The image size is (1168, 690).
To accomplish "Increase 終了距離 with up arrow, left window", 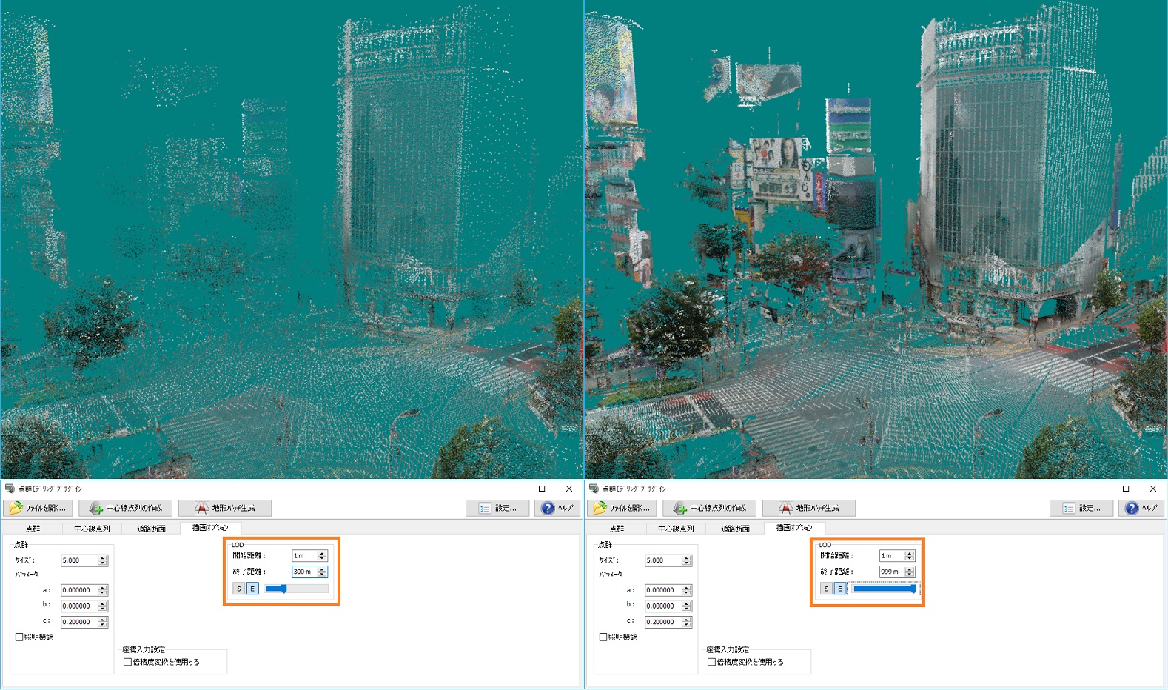I will pos(322,569).
